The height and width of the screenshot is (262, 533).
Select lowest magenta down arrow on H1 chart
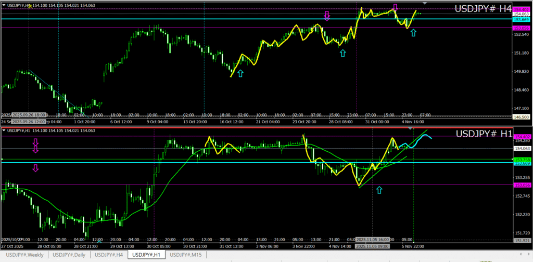(x=36, y=167)
